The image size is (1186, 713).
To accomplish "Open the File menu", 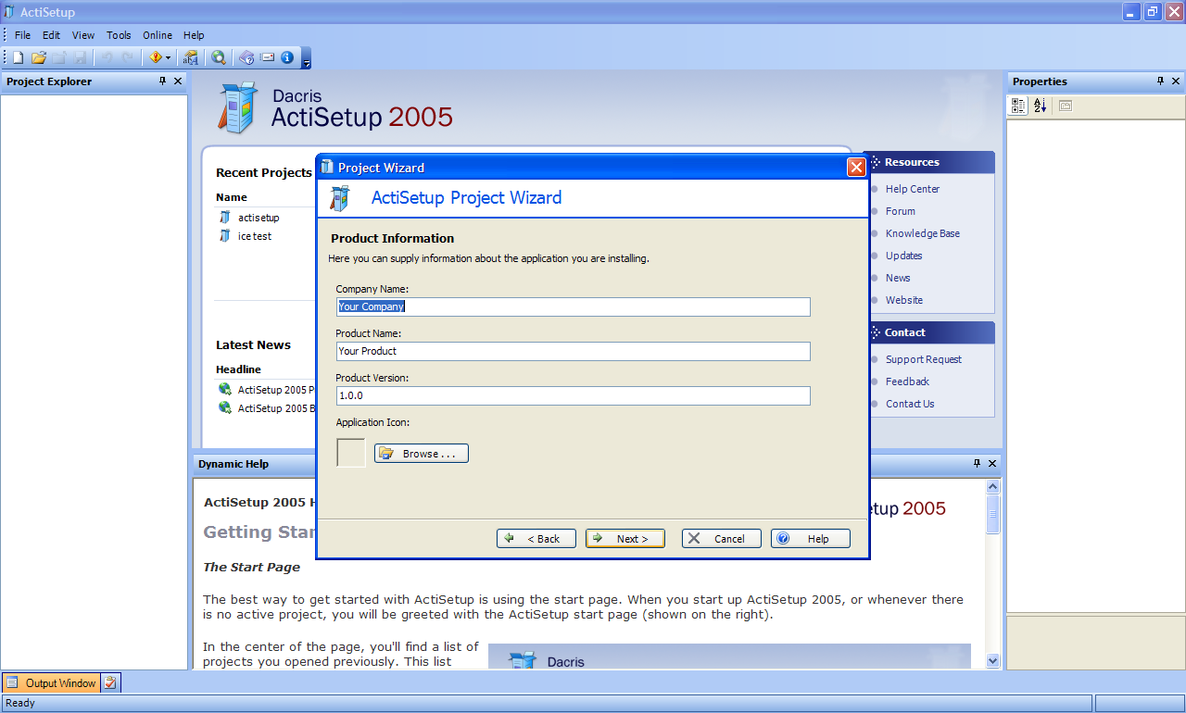I will click(x=22, y=35).
